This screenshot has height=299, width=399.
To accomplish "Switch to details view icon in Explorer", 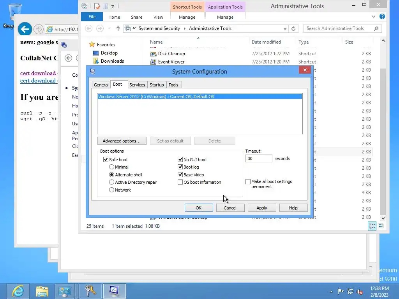I will coord(372,226).
